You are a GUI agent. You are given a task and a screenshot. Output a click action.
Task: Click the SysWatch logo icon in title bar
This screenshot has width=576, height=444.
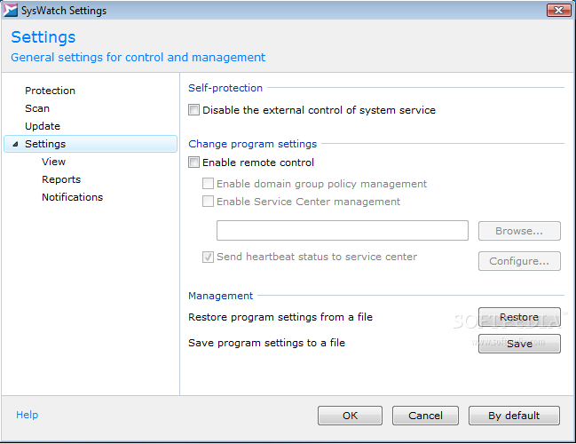point(10,10)
